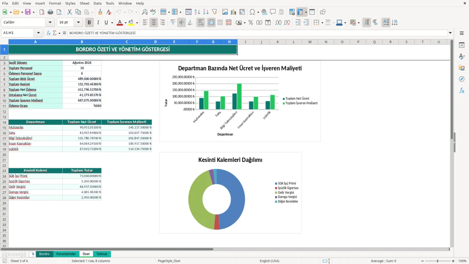The image size is (469, 264).
Task: Toggle Center Vertically alignment
Action: point(181,23)
